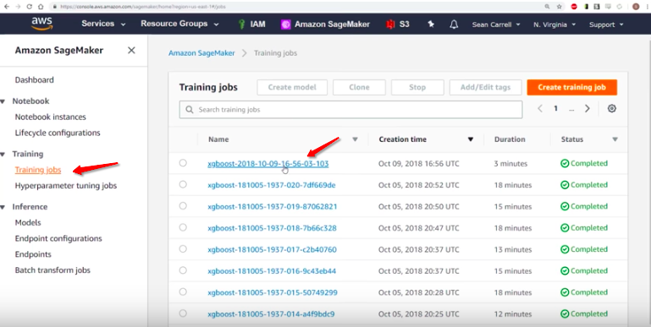Open the Services dropdown menu
Screen dimensions: 651x327
pyautogui.click(x=103, y=24)
